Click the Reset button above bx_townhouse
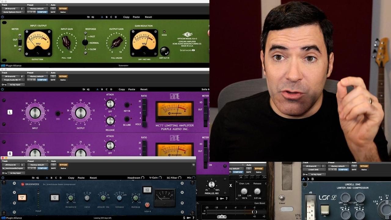The width and height of the screenshot is (391, 220). 93,178
